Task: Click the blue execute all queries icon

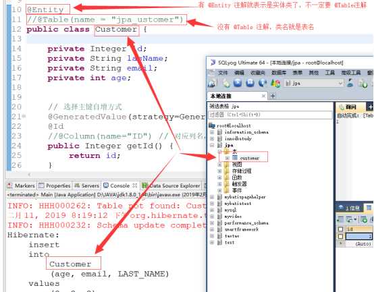Action: (250, 83)
